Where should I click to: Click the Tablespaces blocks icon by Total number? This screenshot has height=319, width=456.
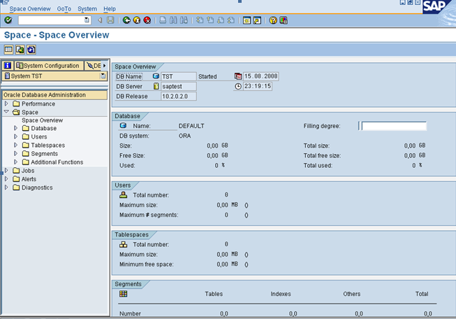[x=124, y=244]
